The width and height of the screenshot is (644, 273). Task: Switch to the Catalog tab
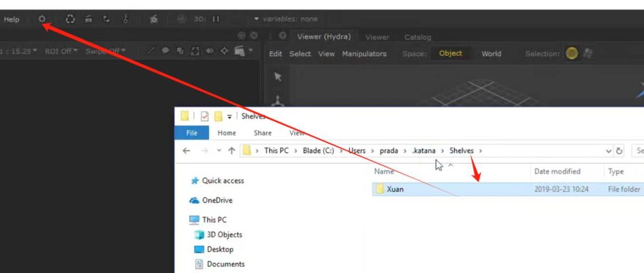[418, 37]
